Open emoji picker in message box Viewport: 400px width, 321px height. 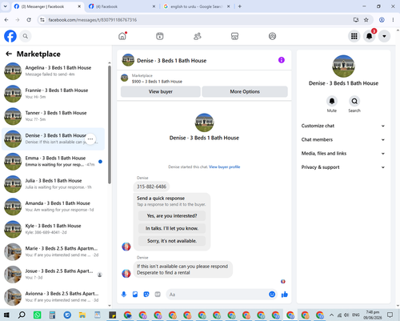[272, 295]
